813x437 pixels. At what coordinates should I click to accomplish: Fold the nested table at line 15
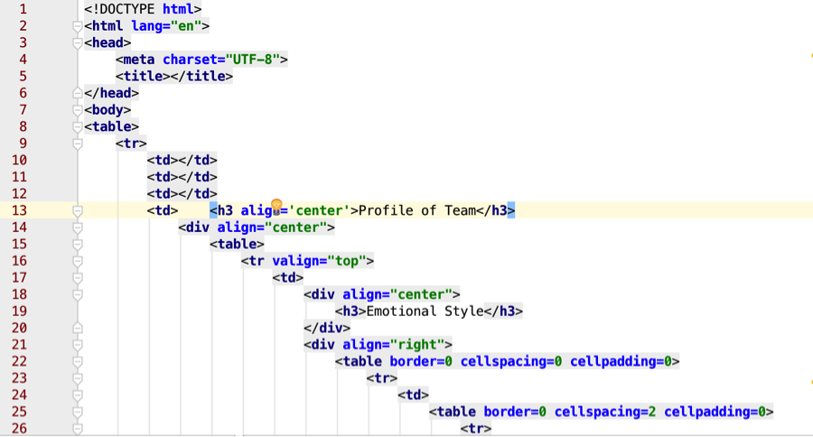78,244
